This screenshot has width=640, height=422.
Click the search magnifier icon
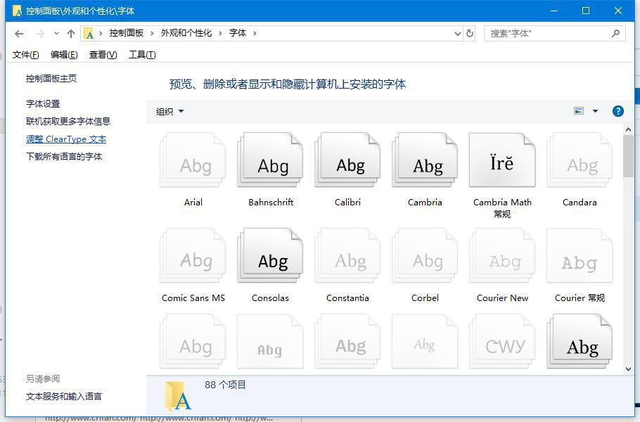tap(615, 33)
